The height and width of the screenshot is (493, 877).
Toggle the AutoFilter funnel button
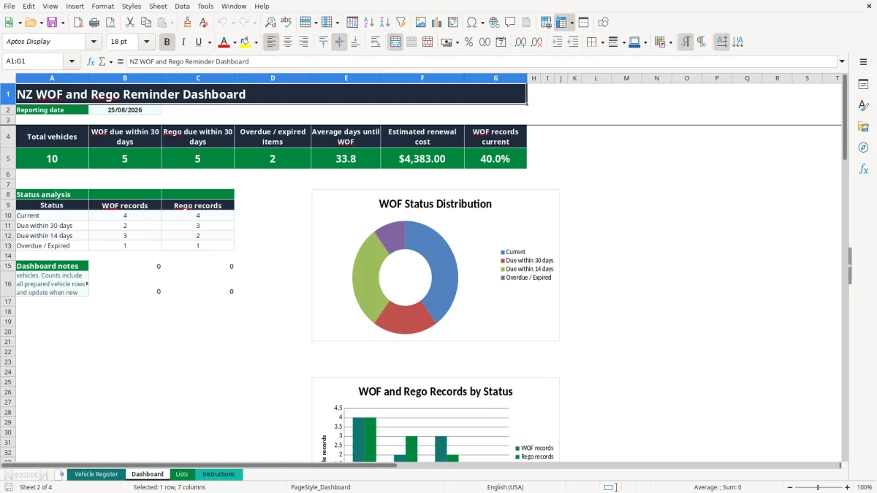point(401,23)
